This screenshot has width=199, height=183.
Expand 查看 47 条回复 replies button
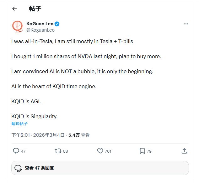(x=100, y=168)
